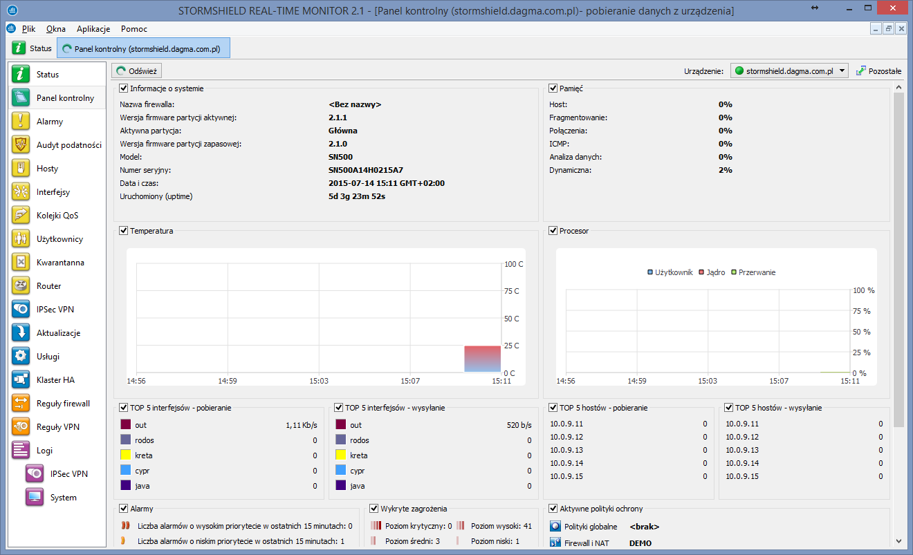Open the Status sidebar icon
Image resolution: width=913 pixels, height=555 pixels.
(x=21, y=74)
